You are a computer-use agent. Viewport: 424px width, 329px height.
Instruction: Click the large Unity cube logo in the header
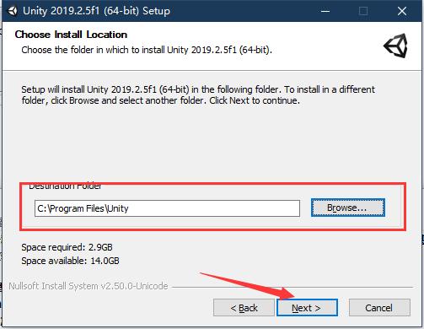[396, 46]
